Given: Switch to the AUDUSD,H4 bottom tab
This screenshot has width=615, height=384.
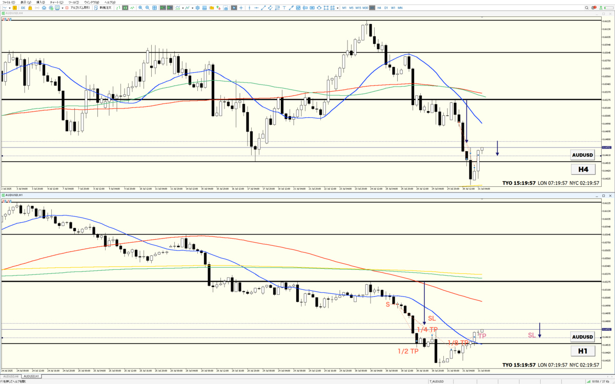Looking at the screenshot, I should coord(10,376).
